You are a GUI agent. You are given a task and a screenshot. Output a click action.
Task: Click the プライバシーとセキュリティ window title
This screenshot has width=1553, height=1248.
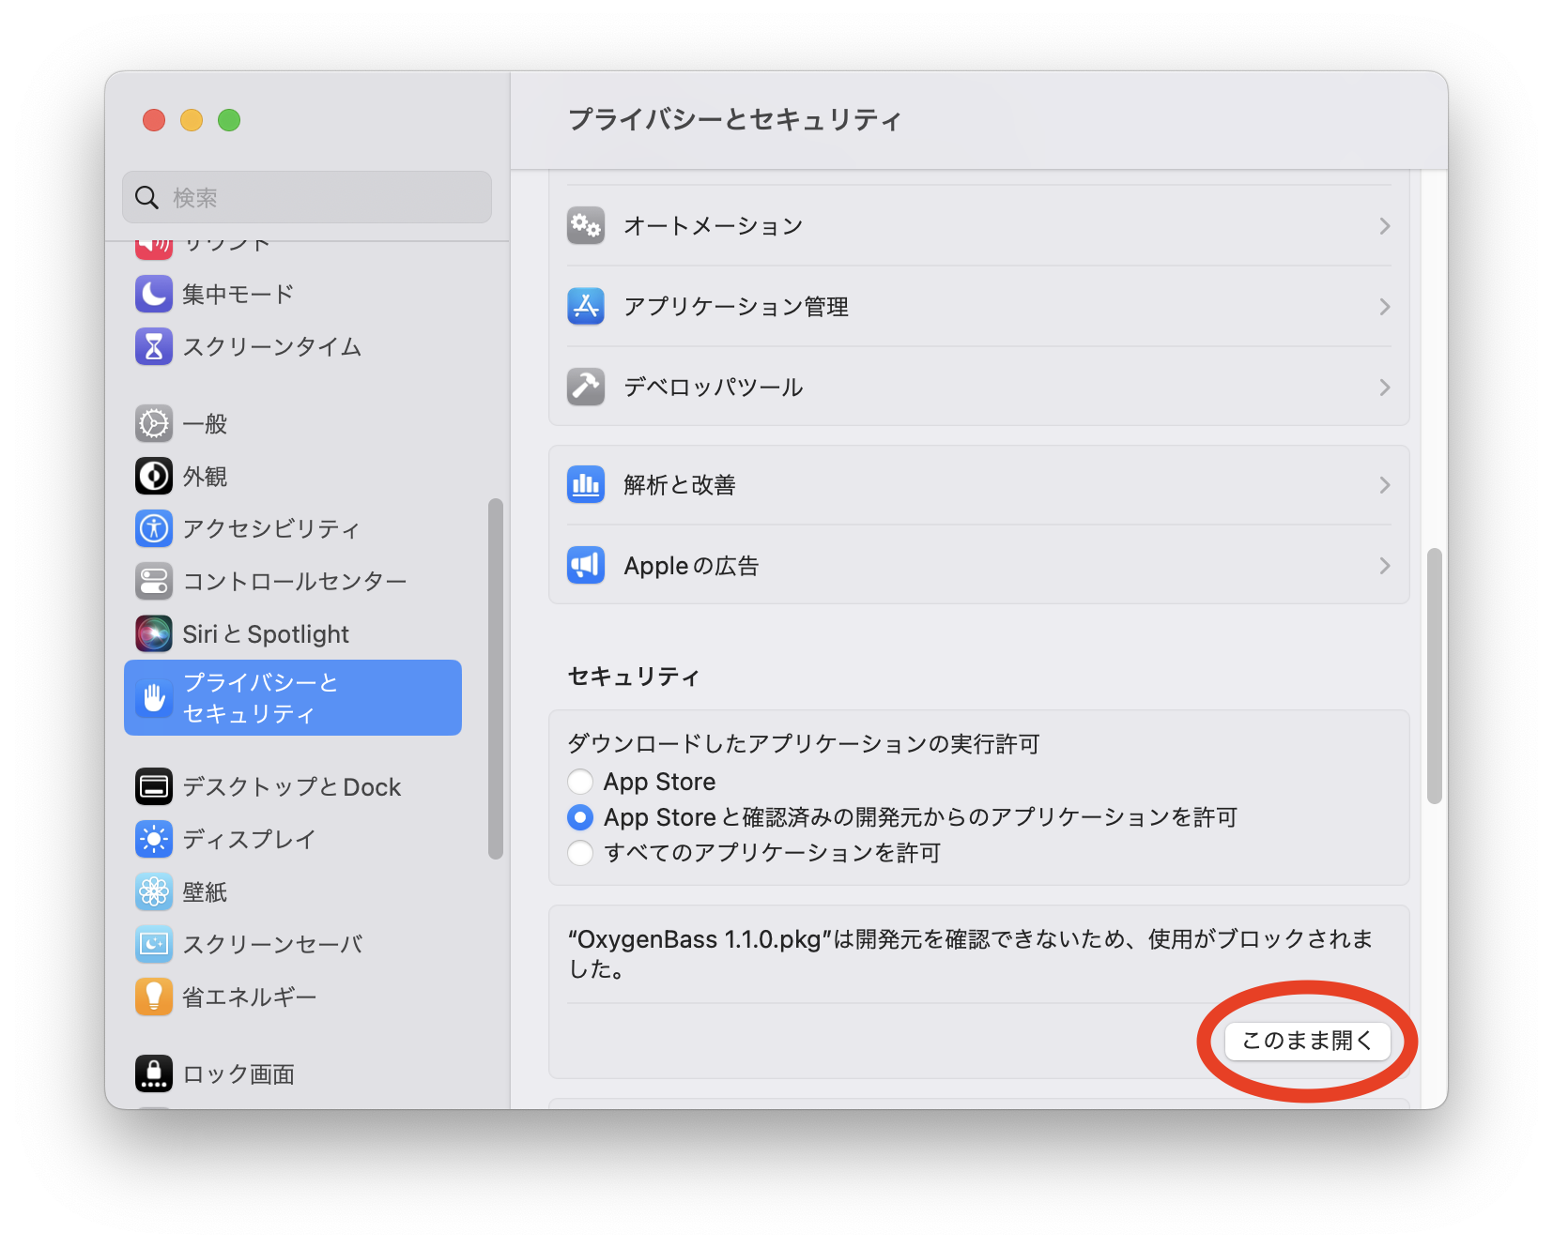[735, 120]
